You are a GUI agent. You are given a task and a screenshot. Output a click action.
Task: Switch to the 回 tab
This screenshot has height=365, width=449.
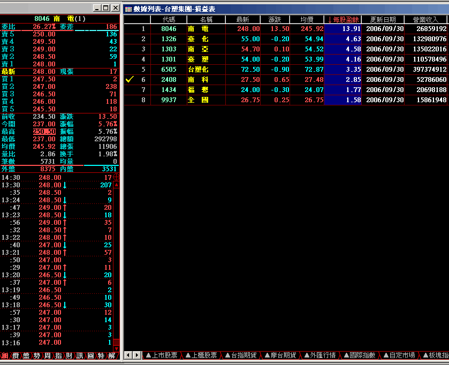pos(90,356)
